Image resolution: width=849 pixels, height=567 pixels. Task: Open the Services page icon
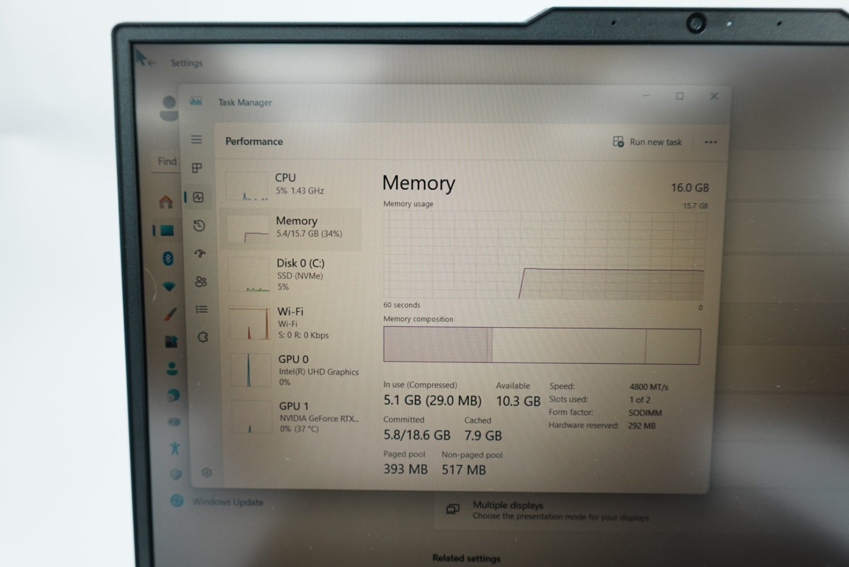coord(203,337)
